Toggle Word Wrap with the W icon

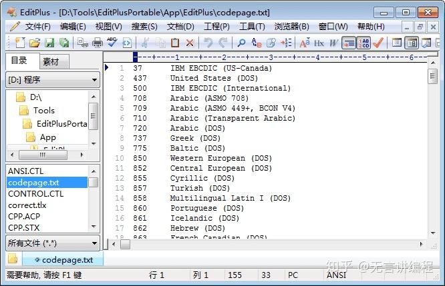point(334,43)
